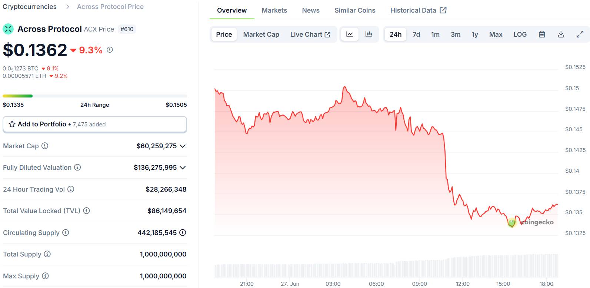This screenshot has height=288, width=590.
Task: Open Fully Diluted Valuation info icon
Action: (77, 167)
